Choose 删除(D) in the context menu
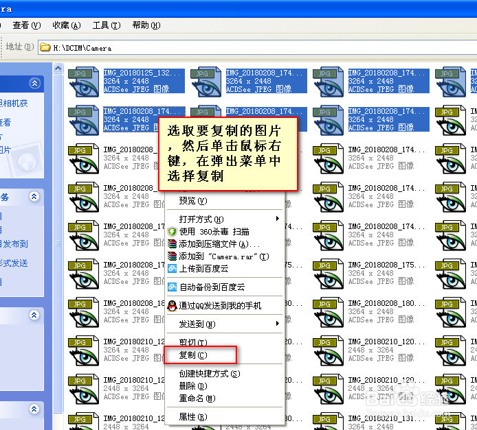This screenshot has width=477, height=430. click(x=225, y=386)
